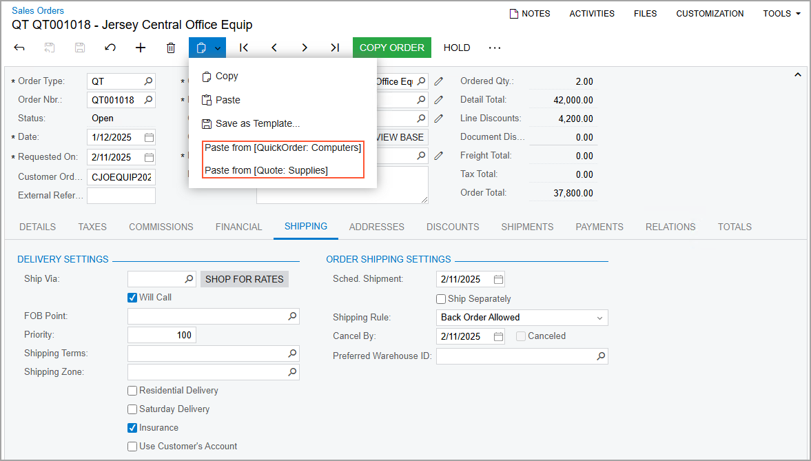Open the more actions ellipsis menu
811x461 pixels.
point(495,48)
